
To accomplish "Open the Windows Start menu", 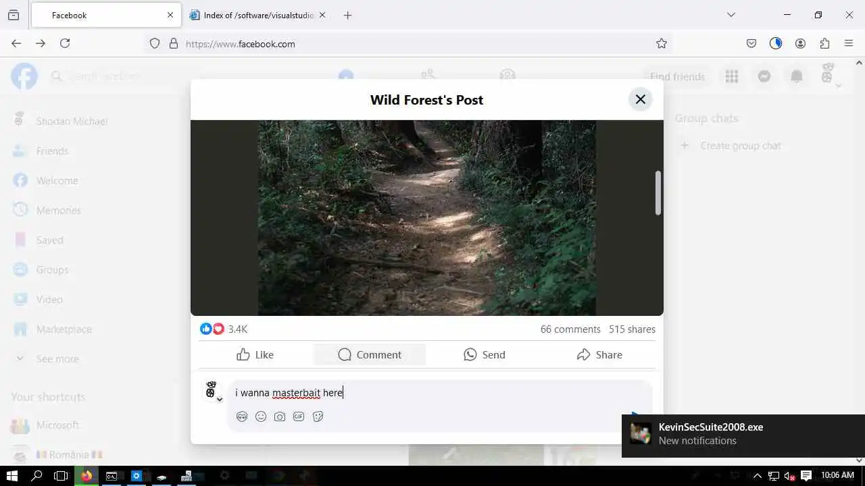I will point(12,476).
